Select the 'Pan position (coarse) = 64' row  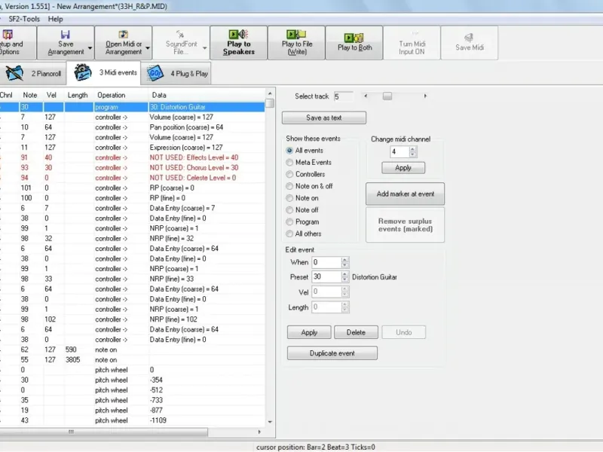click(x=133, y=127)
